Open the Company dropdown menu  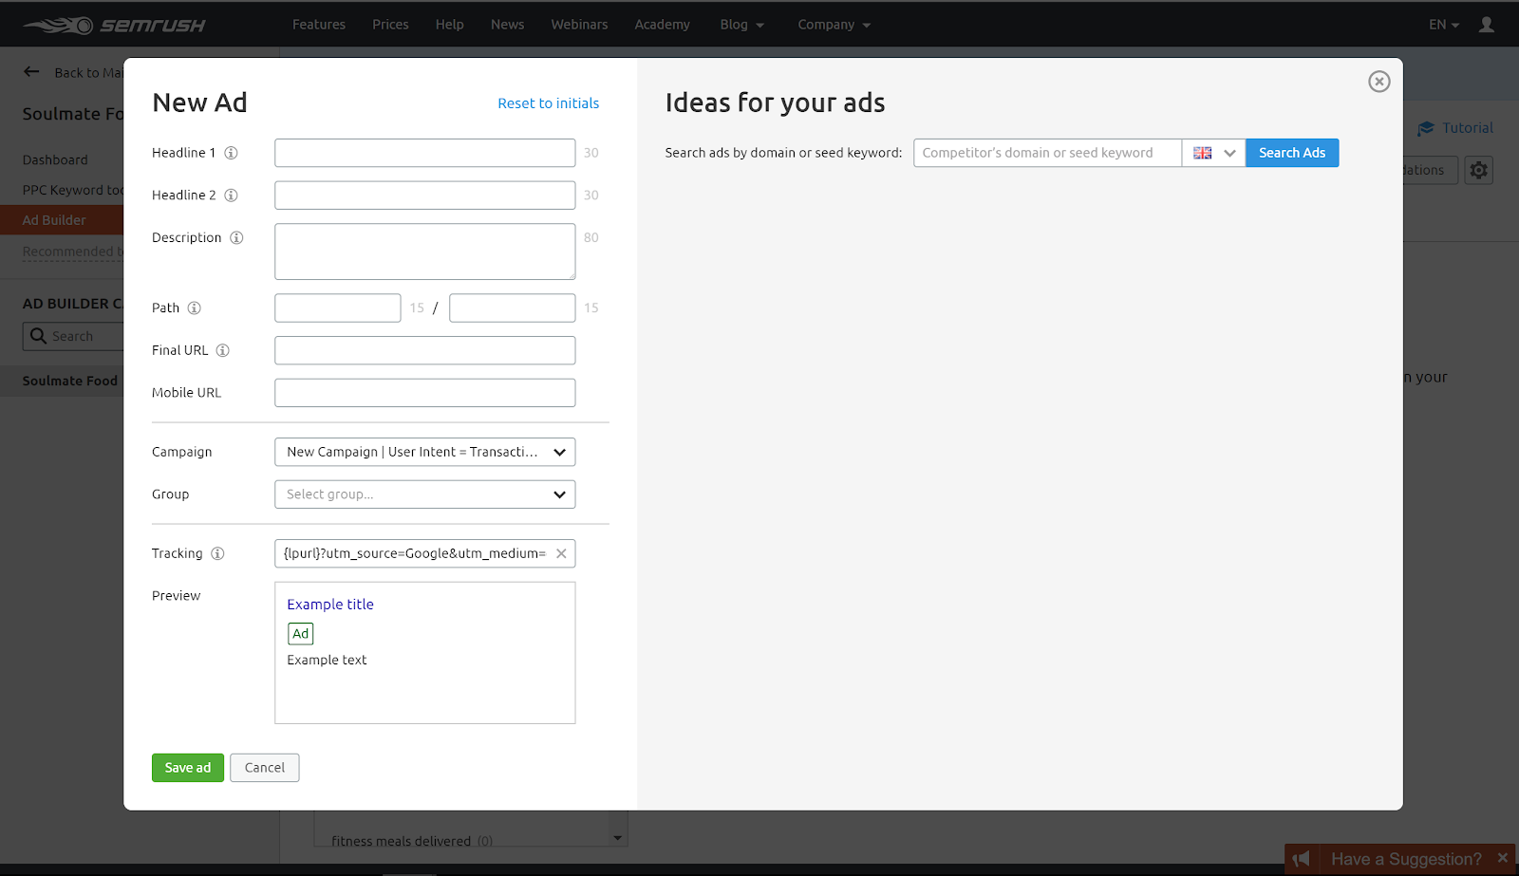click(x=834, y=25)
